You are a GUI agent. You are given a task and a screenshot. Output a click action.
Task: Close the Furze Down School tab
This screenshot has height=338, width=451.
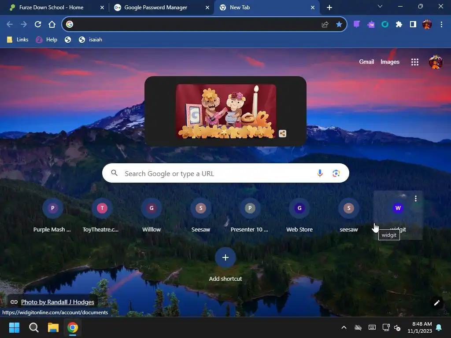(x=102, y=7)
